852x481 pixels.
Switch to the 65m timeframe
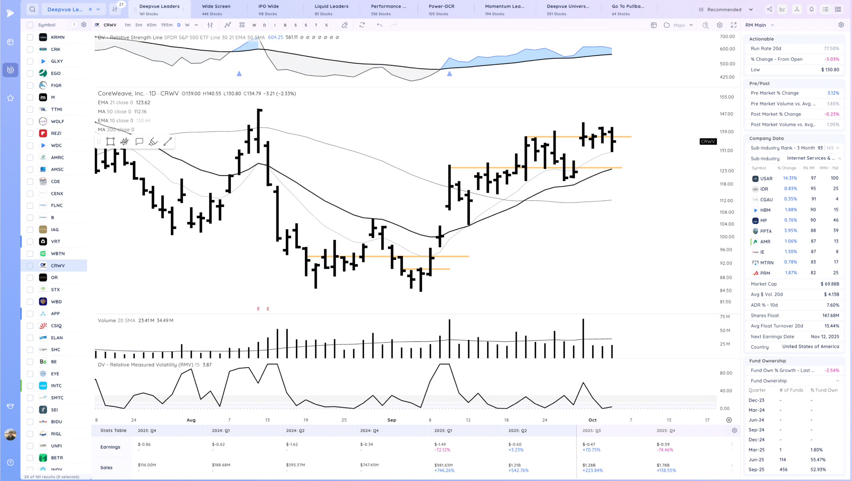tap(151, 25)
